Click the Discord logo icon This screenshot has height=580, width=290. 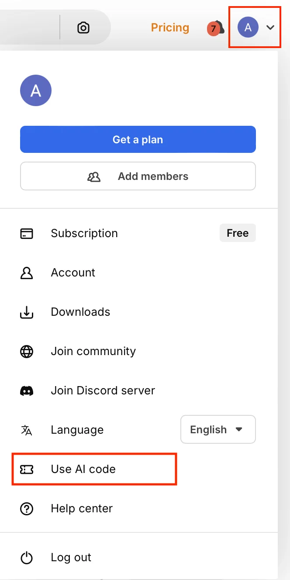27,391
